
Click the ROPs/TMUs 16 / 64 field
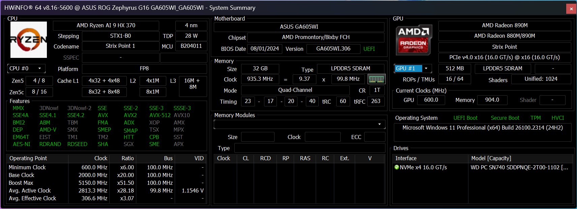click(455, 79)
